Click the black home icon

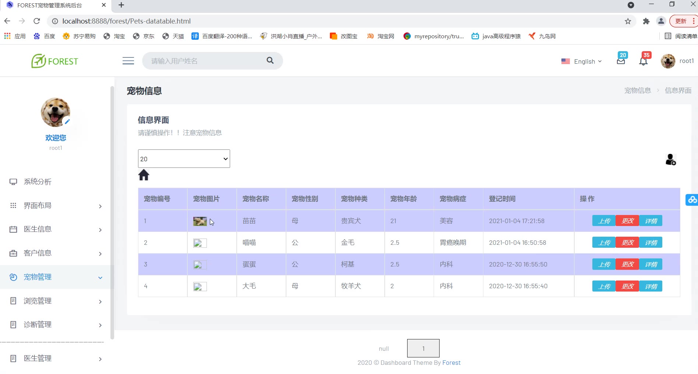pyautogui.click(x=144, y=175)
